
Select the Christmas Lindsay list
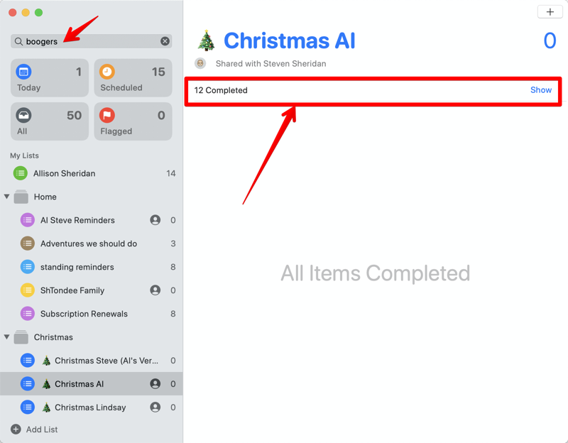tap(90, 408)
